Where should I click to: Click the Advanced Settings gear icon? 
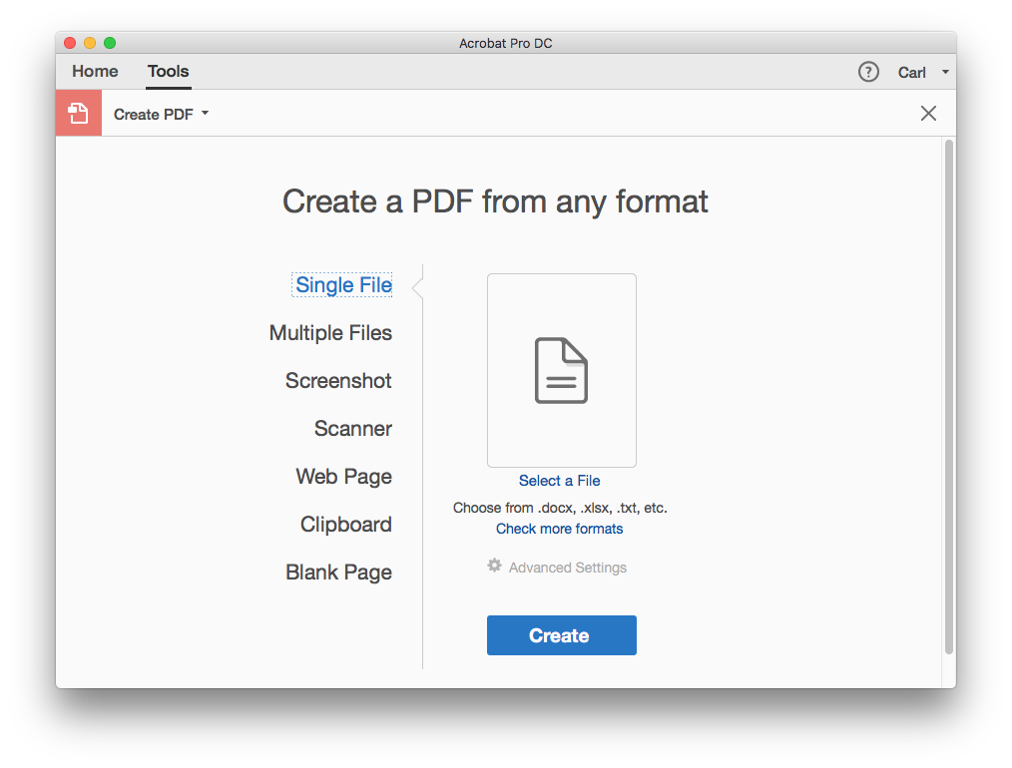(x=494, y=567)
